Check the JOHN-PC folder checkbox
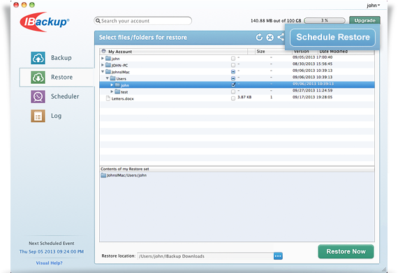Screen dimensions: 398x273 coord(233,65)
